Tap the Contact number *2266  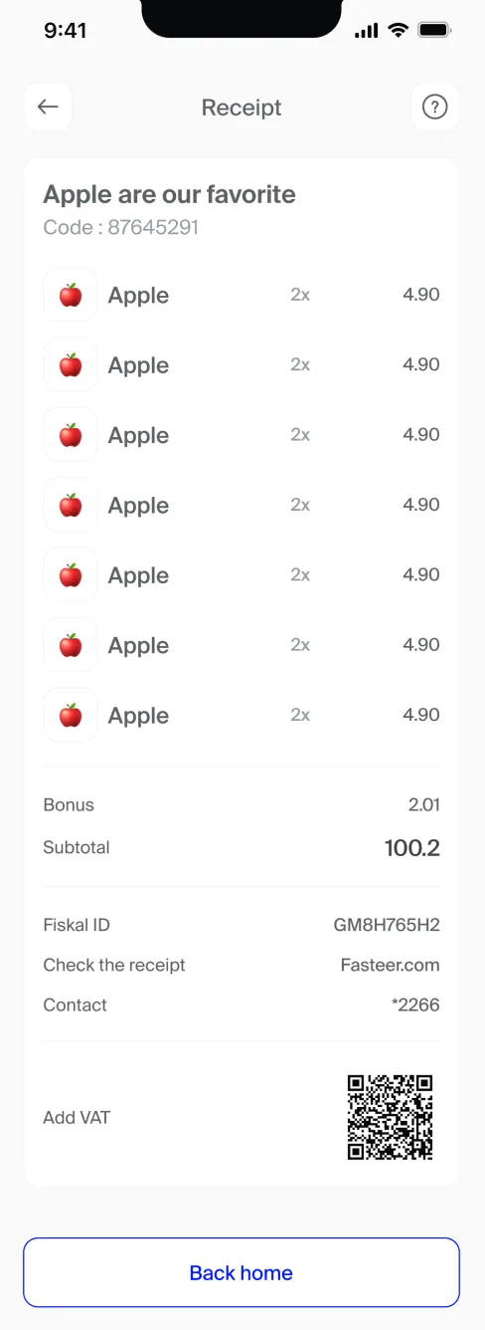415,1004
